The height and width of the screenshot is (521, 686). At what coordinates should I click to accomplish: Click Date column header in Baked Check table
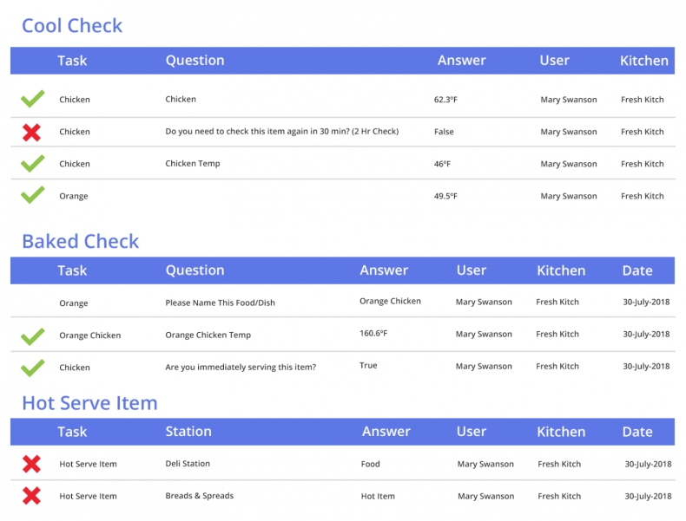pos(637,270)
